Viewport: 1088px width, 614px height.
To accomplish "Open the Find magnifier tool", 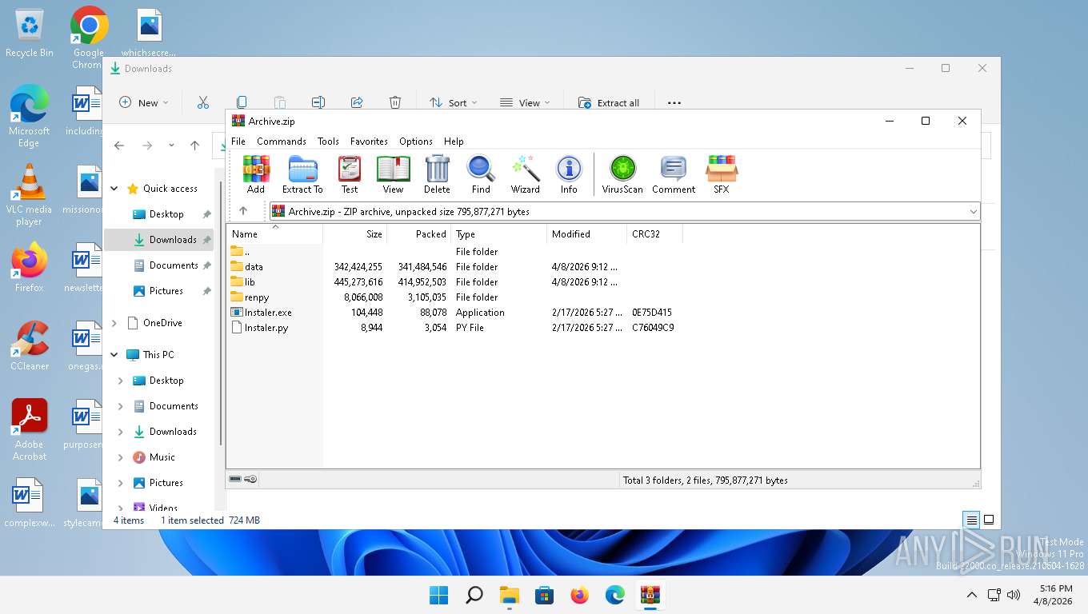I will (481, 174).
